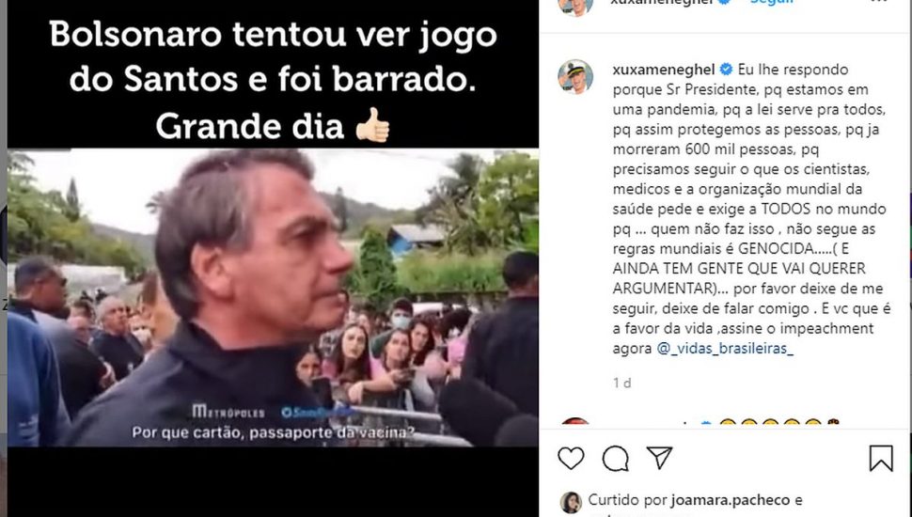
Task: Click the emoji comment below the caption
Action: pyautogui.click(x=778, y=423)
